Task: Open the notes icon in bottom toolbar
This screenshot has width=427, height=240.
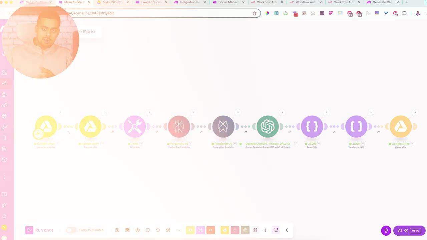Action: (x=148, y=230)
